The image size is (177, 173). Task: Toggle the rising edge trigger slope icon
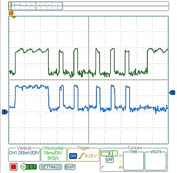tap(81, 156)
